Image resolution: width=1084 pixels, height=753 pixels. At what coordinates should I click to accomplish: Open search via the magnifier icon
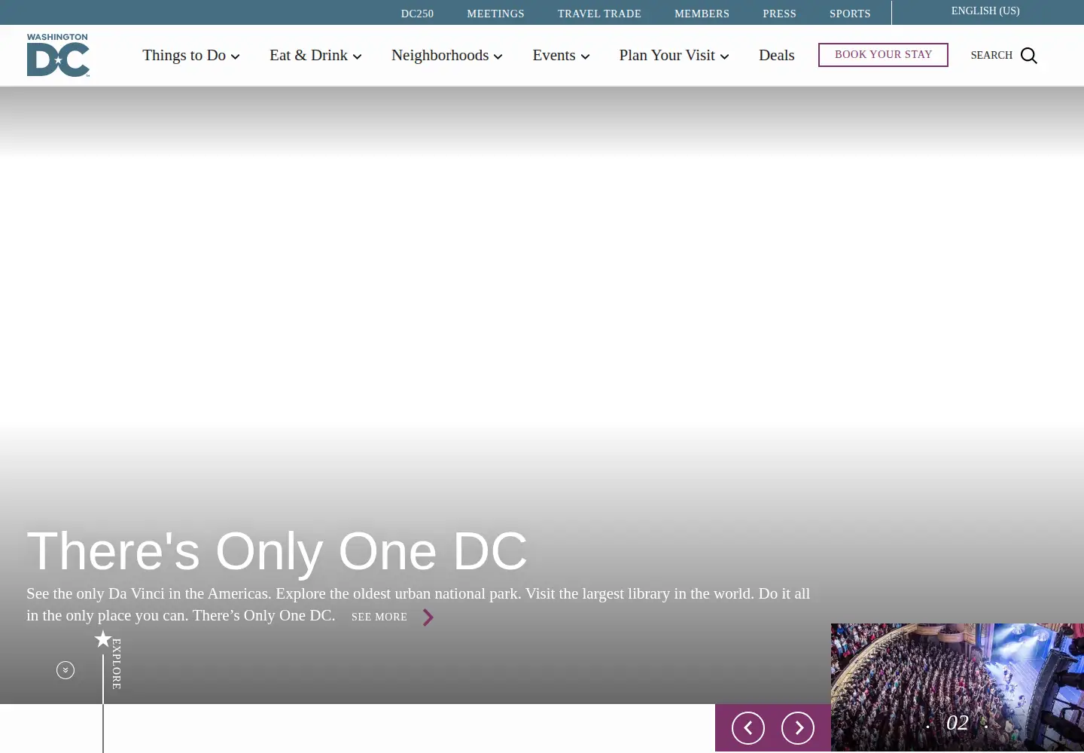pyautogui.click(x=1029, y=56)
